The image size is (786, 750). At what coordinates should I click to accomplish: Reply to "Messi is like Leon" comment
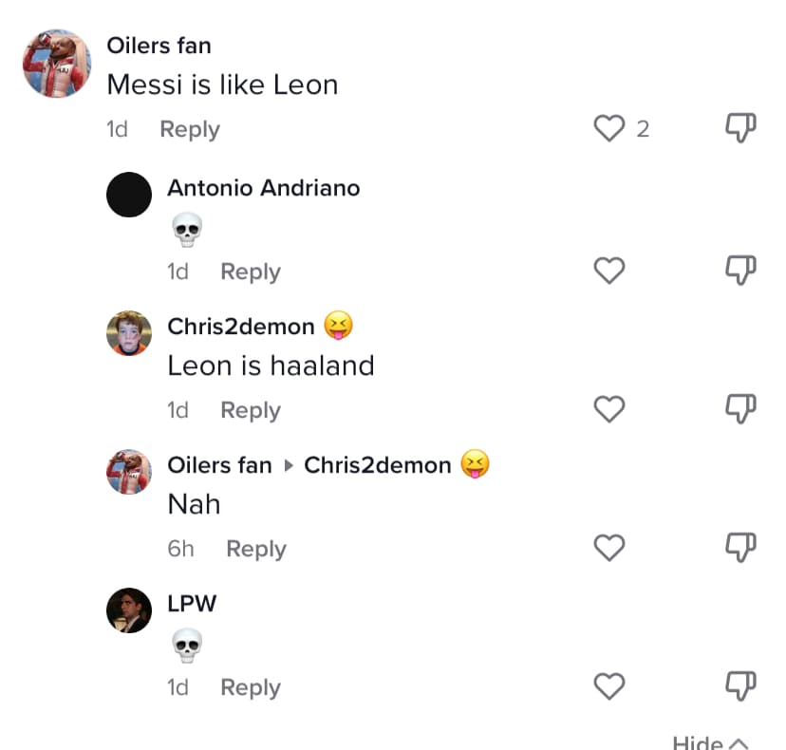point(189,130)
